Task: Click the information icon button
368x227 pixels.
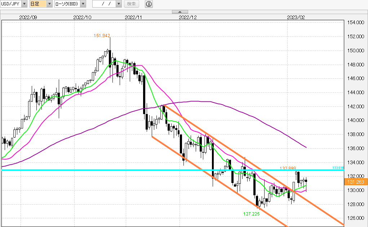Action: tap(149, 4)
